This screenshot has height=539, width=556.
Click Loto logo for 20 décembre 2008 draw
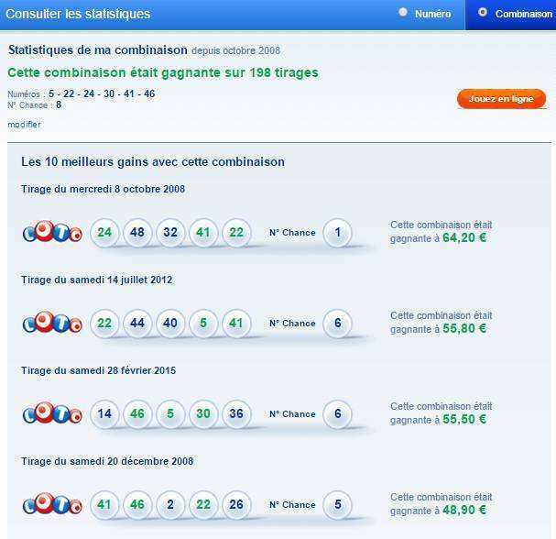click(x=52, y=504)
